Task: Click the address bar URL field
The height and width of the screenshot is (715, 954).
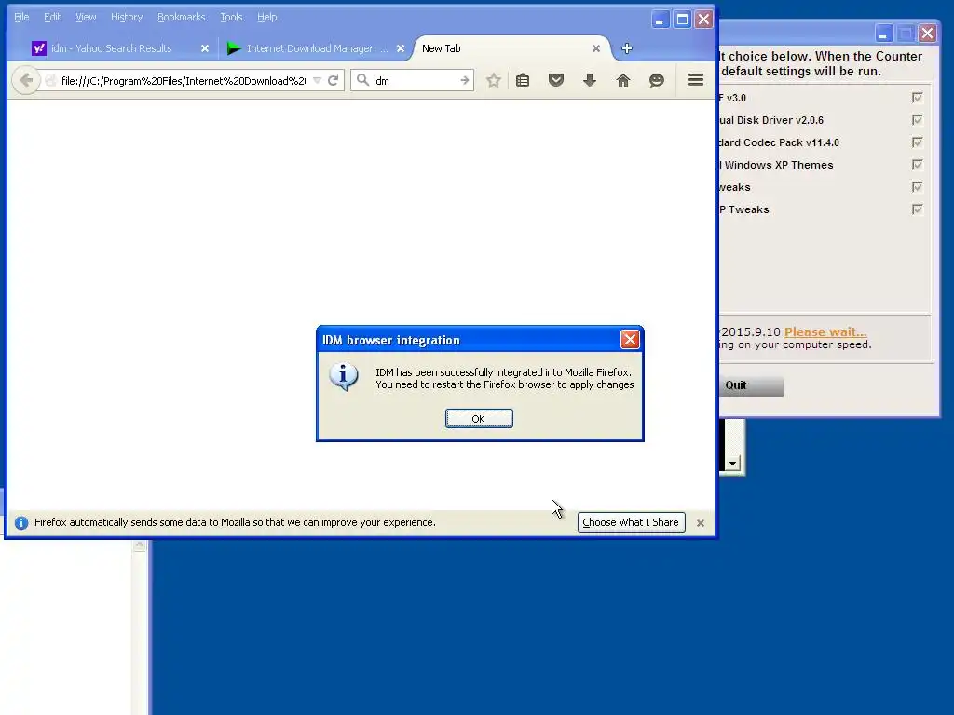Action: tap(183, 80)
